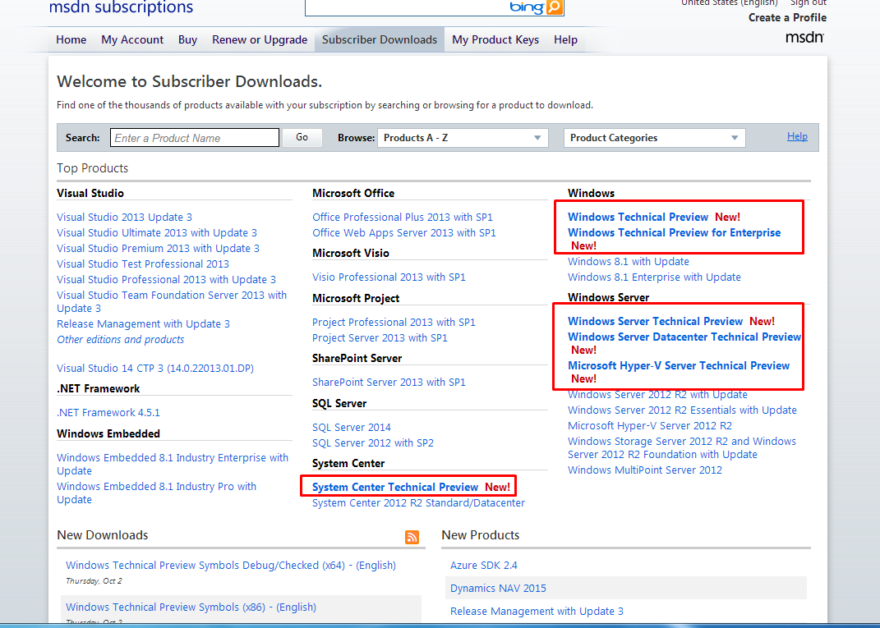Open Windows 8.1 Enterprise with Update

(654, 277)
